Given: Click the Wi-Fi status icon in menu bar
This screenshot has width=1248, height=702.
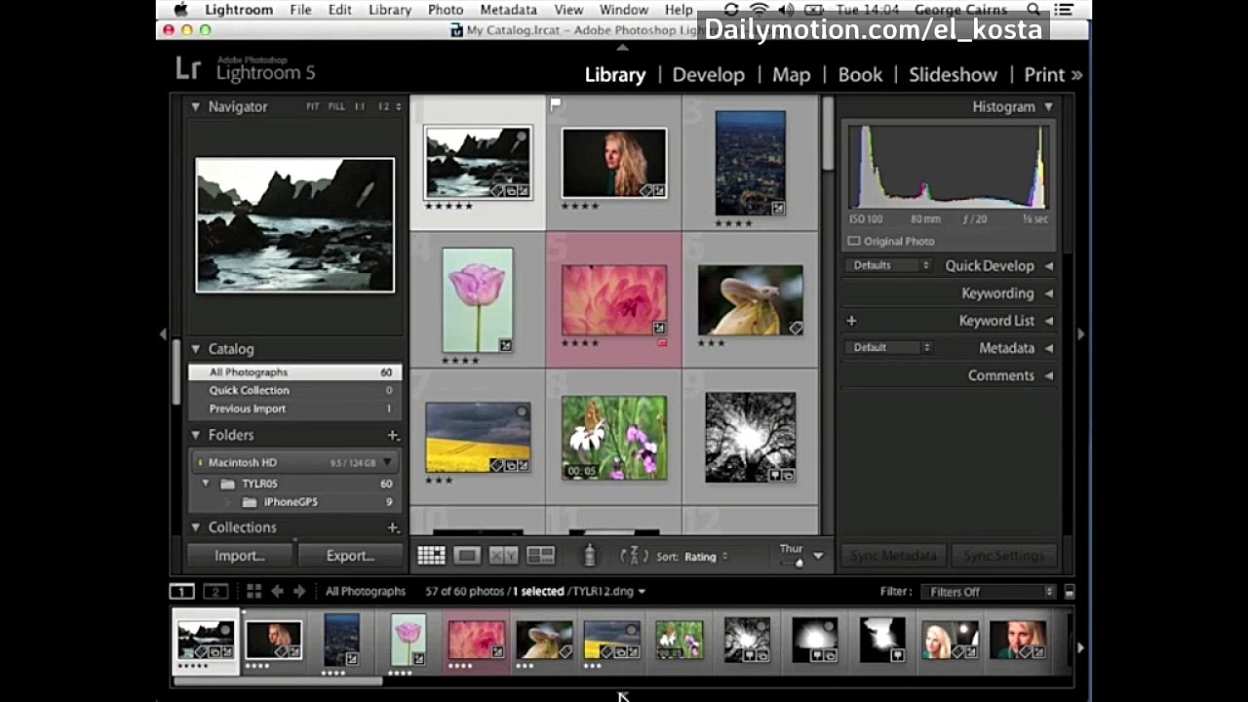Looking at the screenshot, I should [x=759, y=10].
